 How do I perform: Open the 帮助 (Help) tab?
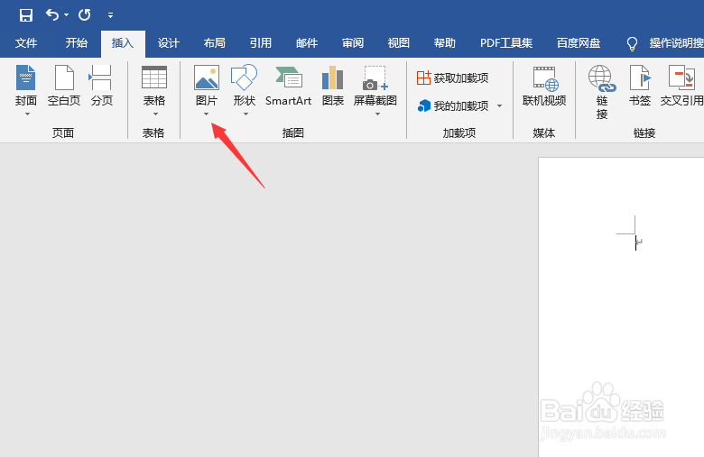point(444,43)
